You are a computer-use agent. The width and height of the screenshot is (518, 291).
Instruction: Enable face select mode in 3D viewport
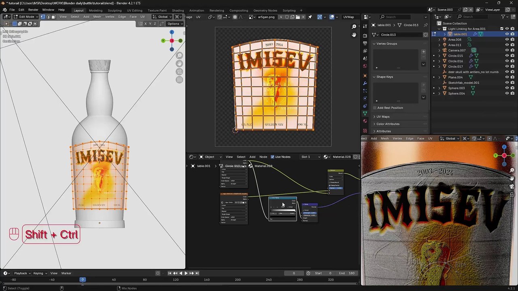point(53,17)
